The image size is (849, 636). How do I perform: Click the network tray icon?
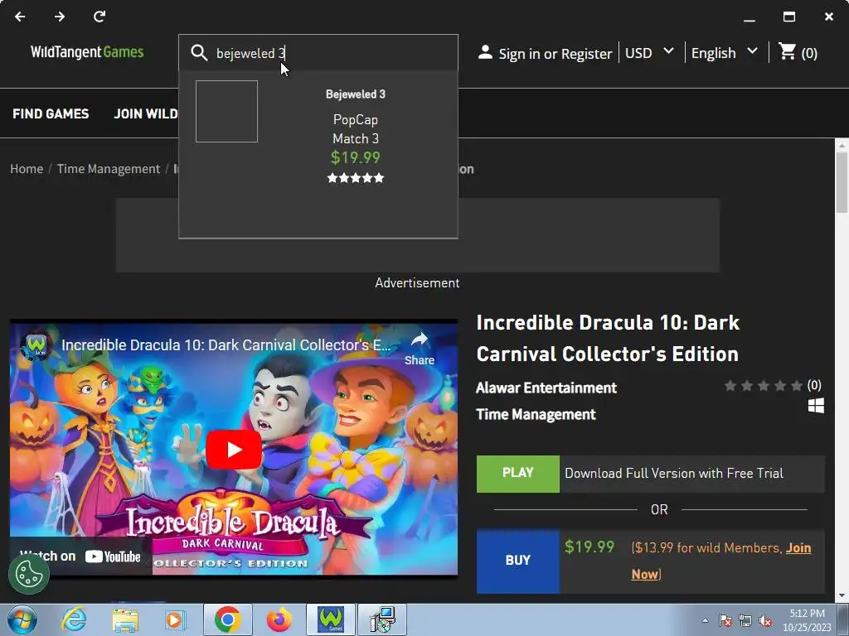745,621
